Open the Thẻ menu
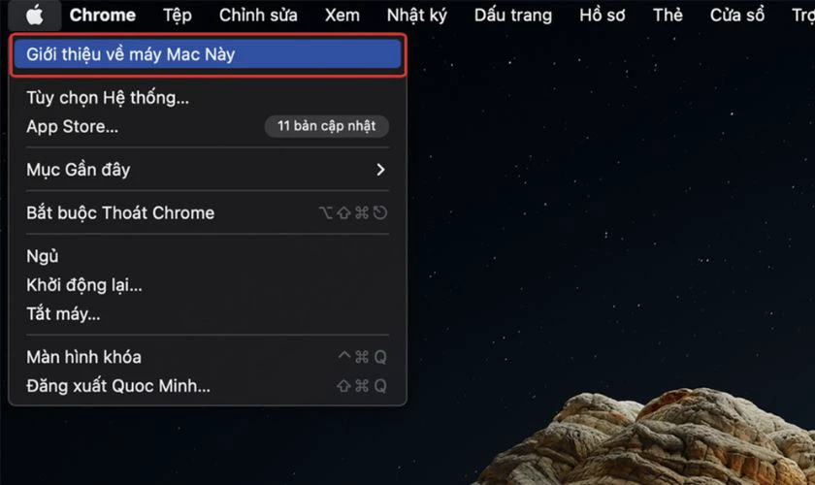This screenshot has width=815, height=485. pyautogui.click(x=668, y=16)
